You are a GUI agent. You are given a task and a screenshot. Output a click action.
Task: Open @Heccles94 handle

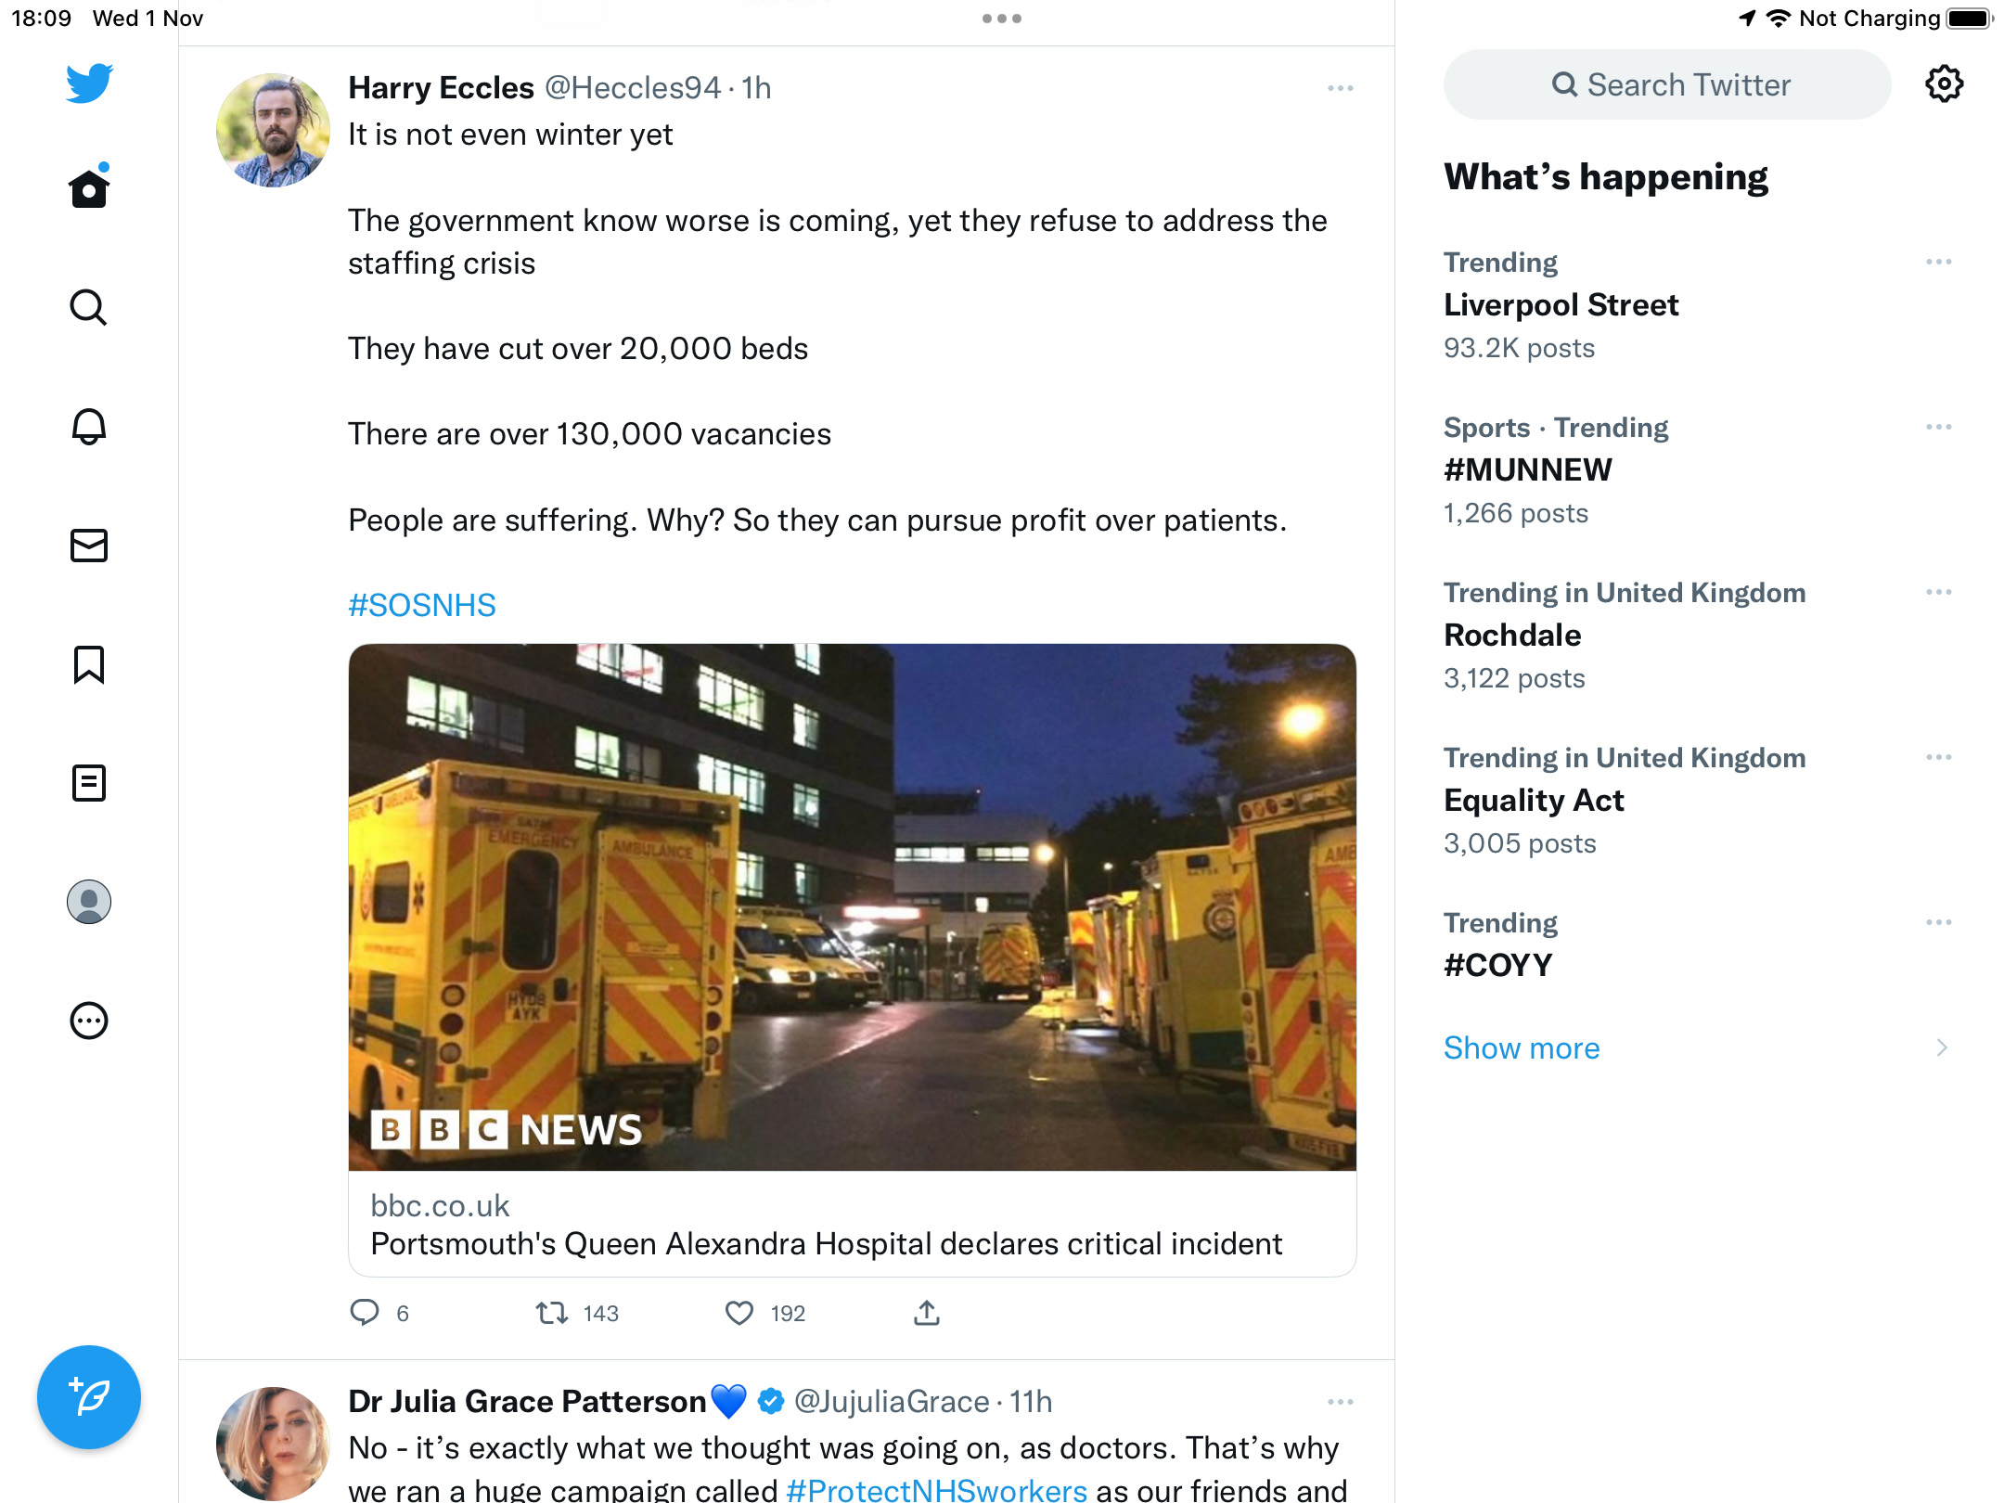pos(633,87)
